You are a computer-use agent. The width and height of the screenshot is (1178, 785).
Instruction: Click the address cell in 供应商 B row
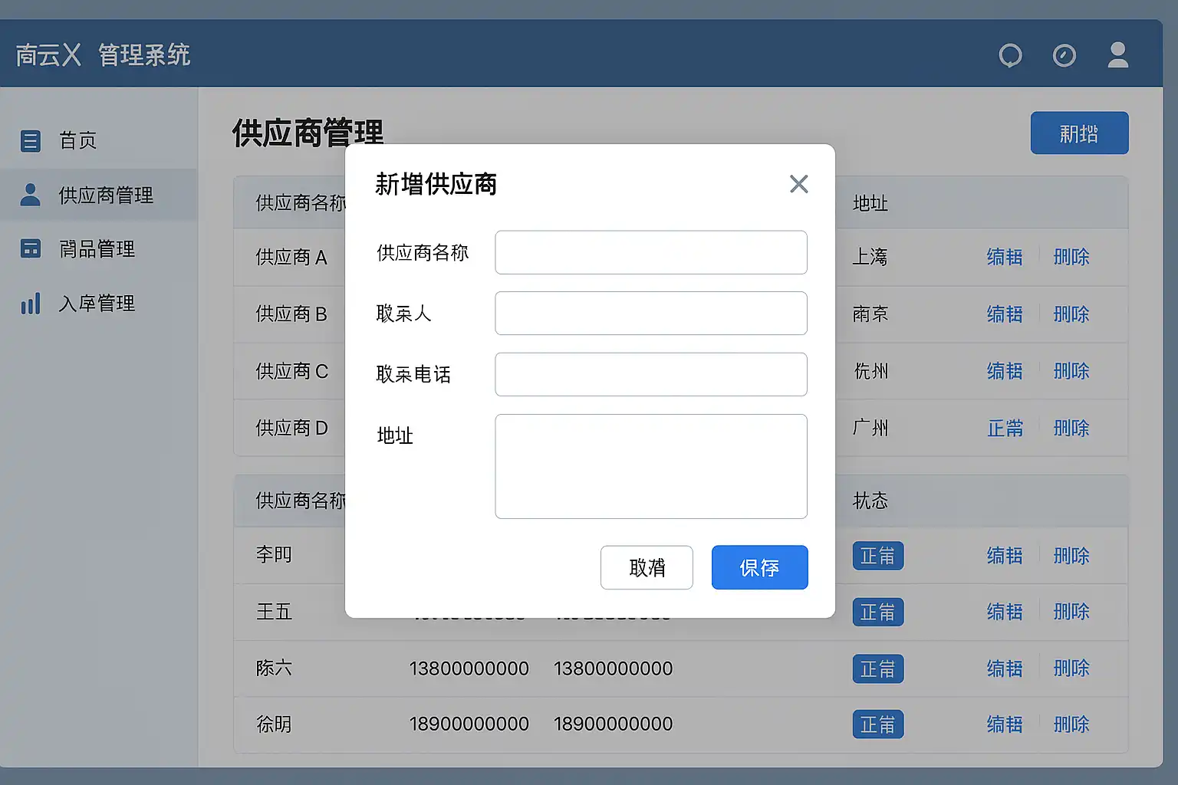click(870, 314)
